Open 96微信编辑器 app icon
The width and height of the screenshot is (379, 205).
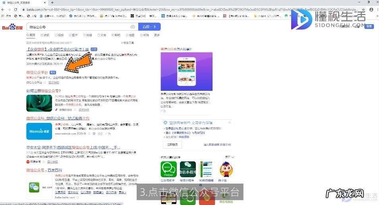coord(207,169)
